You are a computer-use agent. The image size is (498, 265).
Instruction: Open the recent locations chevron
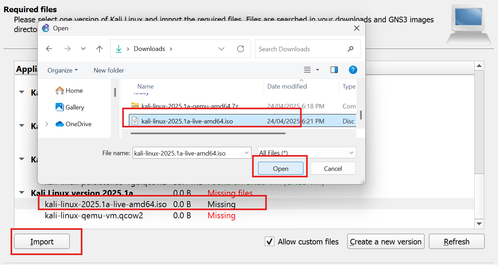point(83,49)
